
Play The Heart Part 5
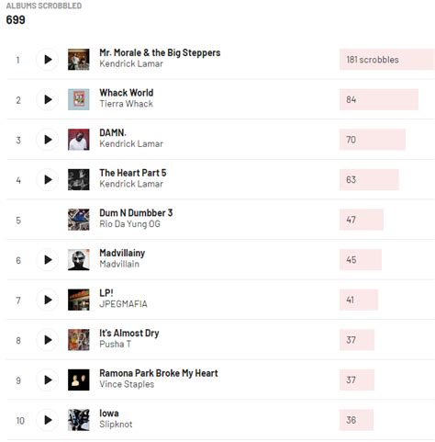point(48,180)
